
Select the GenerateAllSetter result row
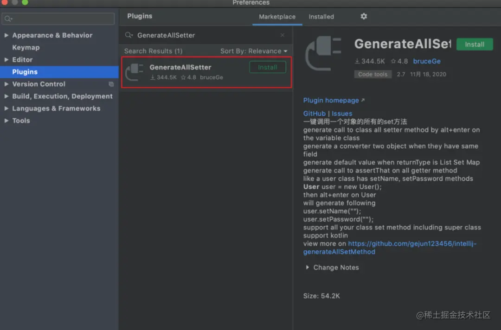click(206, 72)
